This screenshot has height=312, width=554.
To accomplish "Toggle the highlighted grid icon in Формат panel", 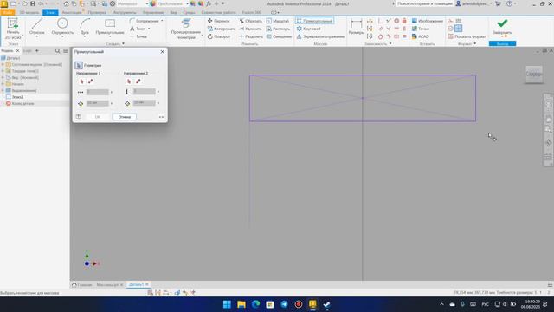I will pos(459,29).
